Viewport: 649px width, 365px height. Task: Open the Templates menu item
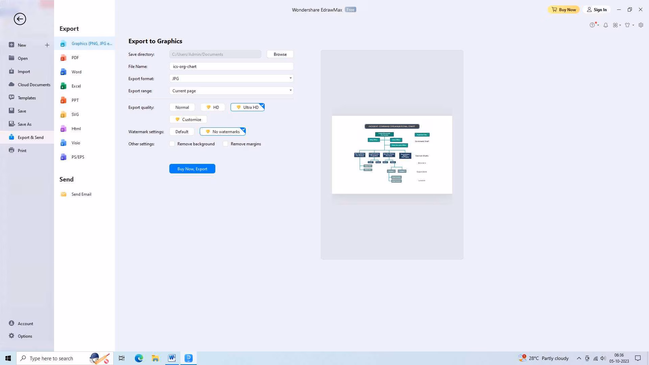[x=27, y=98]
